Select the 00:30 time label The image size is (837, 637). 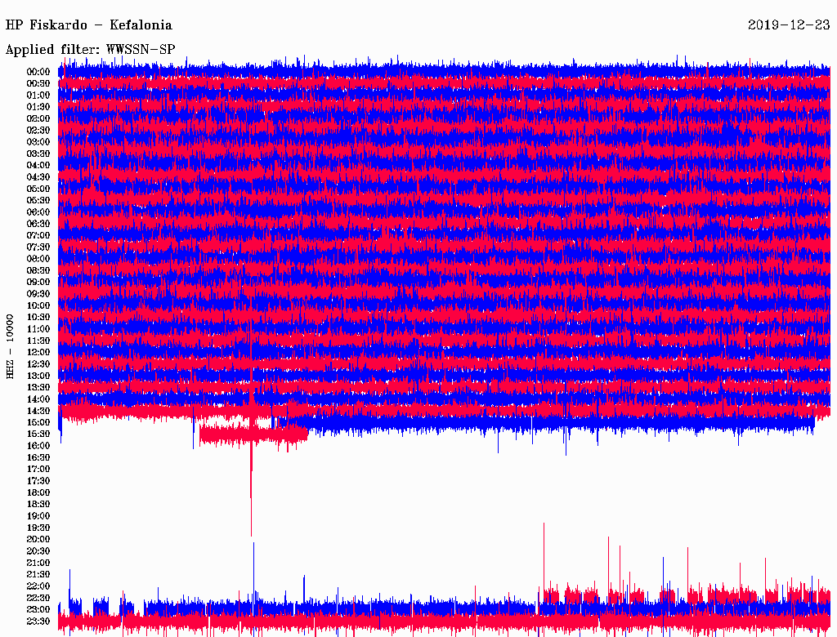[x=38, y=84]
